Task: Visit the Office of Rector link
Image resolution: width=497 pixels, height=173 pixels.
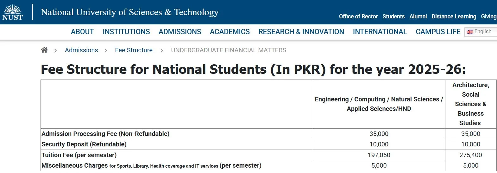Action: 358,16
